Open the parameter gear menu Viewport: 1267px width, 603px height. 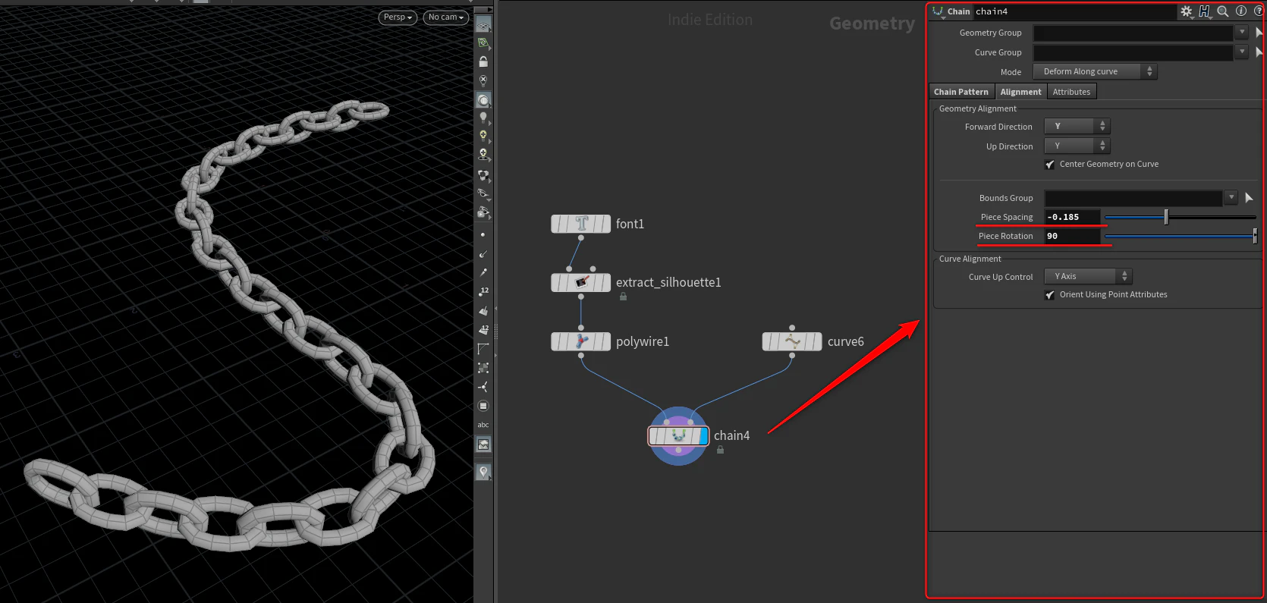coord(1187,11)
